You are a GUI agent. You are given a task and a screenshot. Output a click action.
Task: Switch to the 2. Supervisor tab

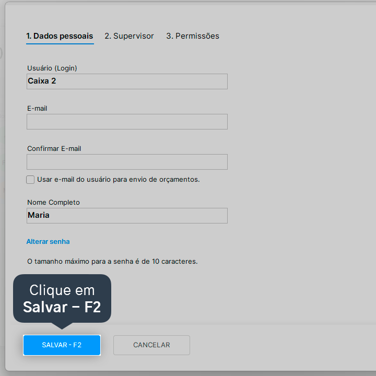tap(129, 36)
